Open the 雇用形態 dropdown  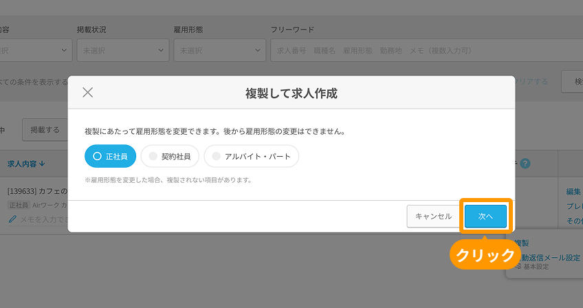tap(220, 50)
